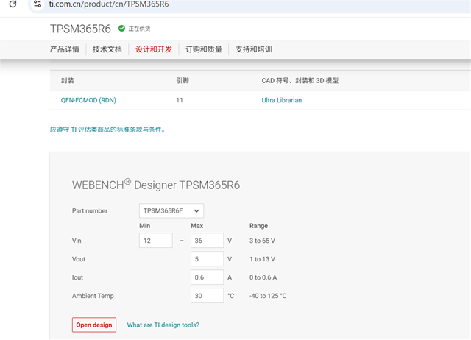Viewport: 471px width, 340px height.
Task: Click the URL ti.com.cn/product/cn/TPSM365R6 in address bar
Action: (109, 4)
